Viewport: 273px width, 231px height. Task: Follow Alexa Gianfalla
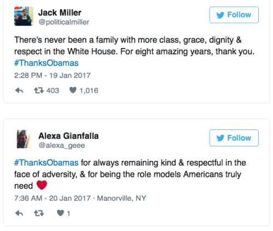(x=234, y=138)
